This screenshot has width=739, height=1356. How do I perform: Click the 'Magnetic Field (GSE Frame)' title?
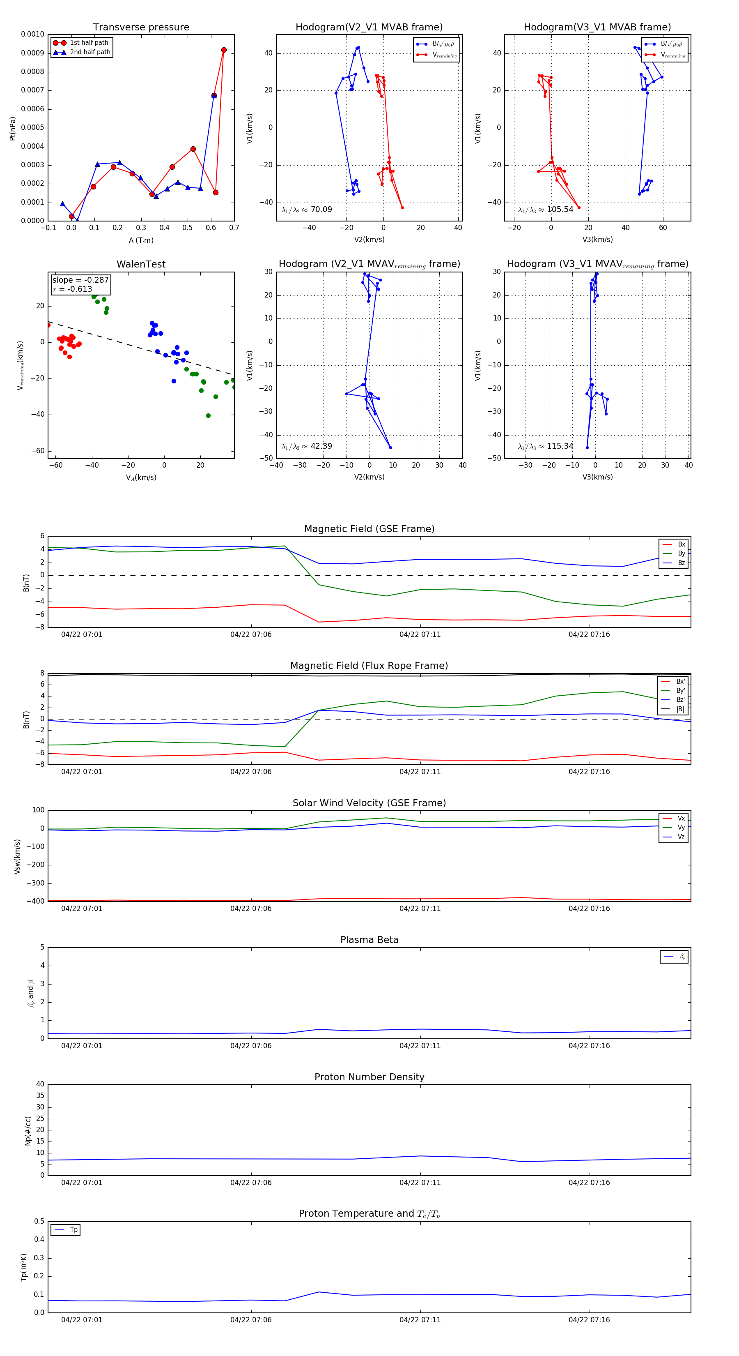click(x=369, y=529)
